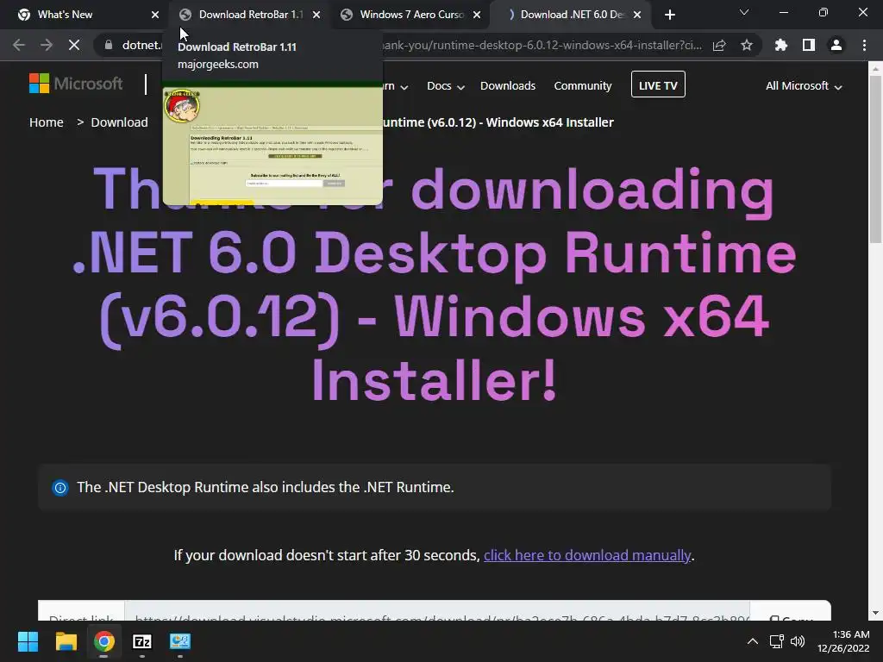The height and width of the screenshot is (662, 883).
Task: Close the Download RetroBar tab
Action: [316, 15]
